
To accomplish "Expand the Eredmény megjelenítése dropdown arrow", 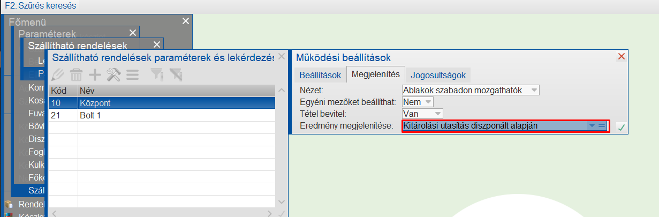I will click(592, 126).
